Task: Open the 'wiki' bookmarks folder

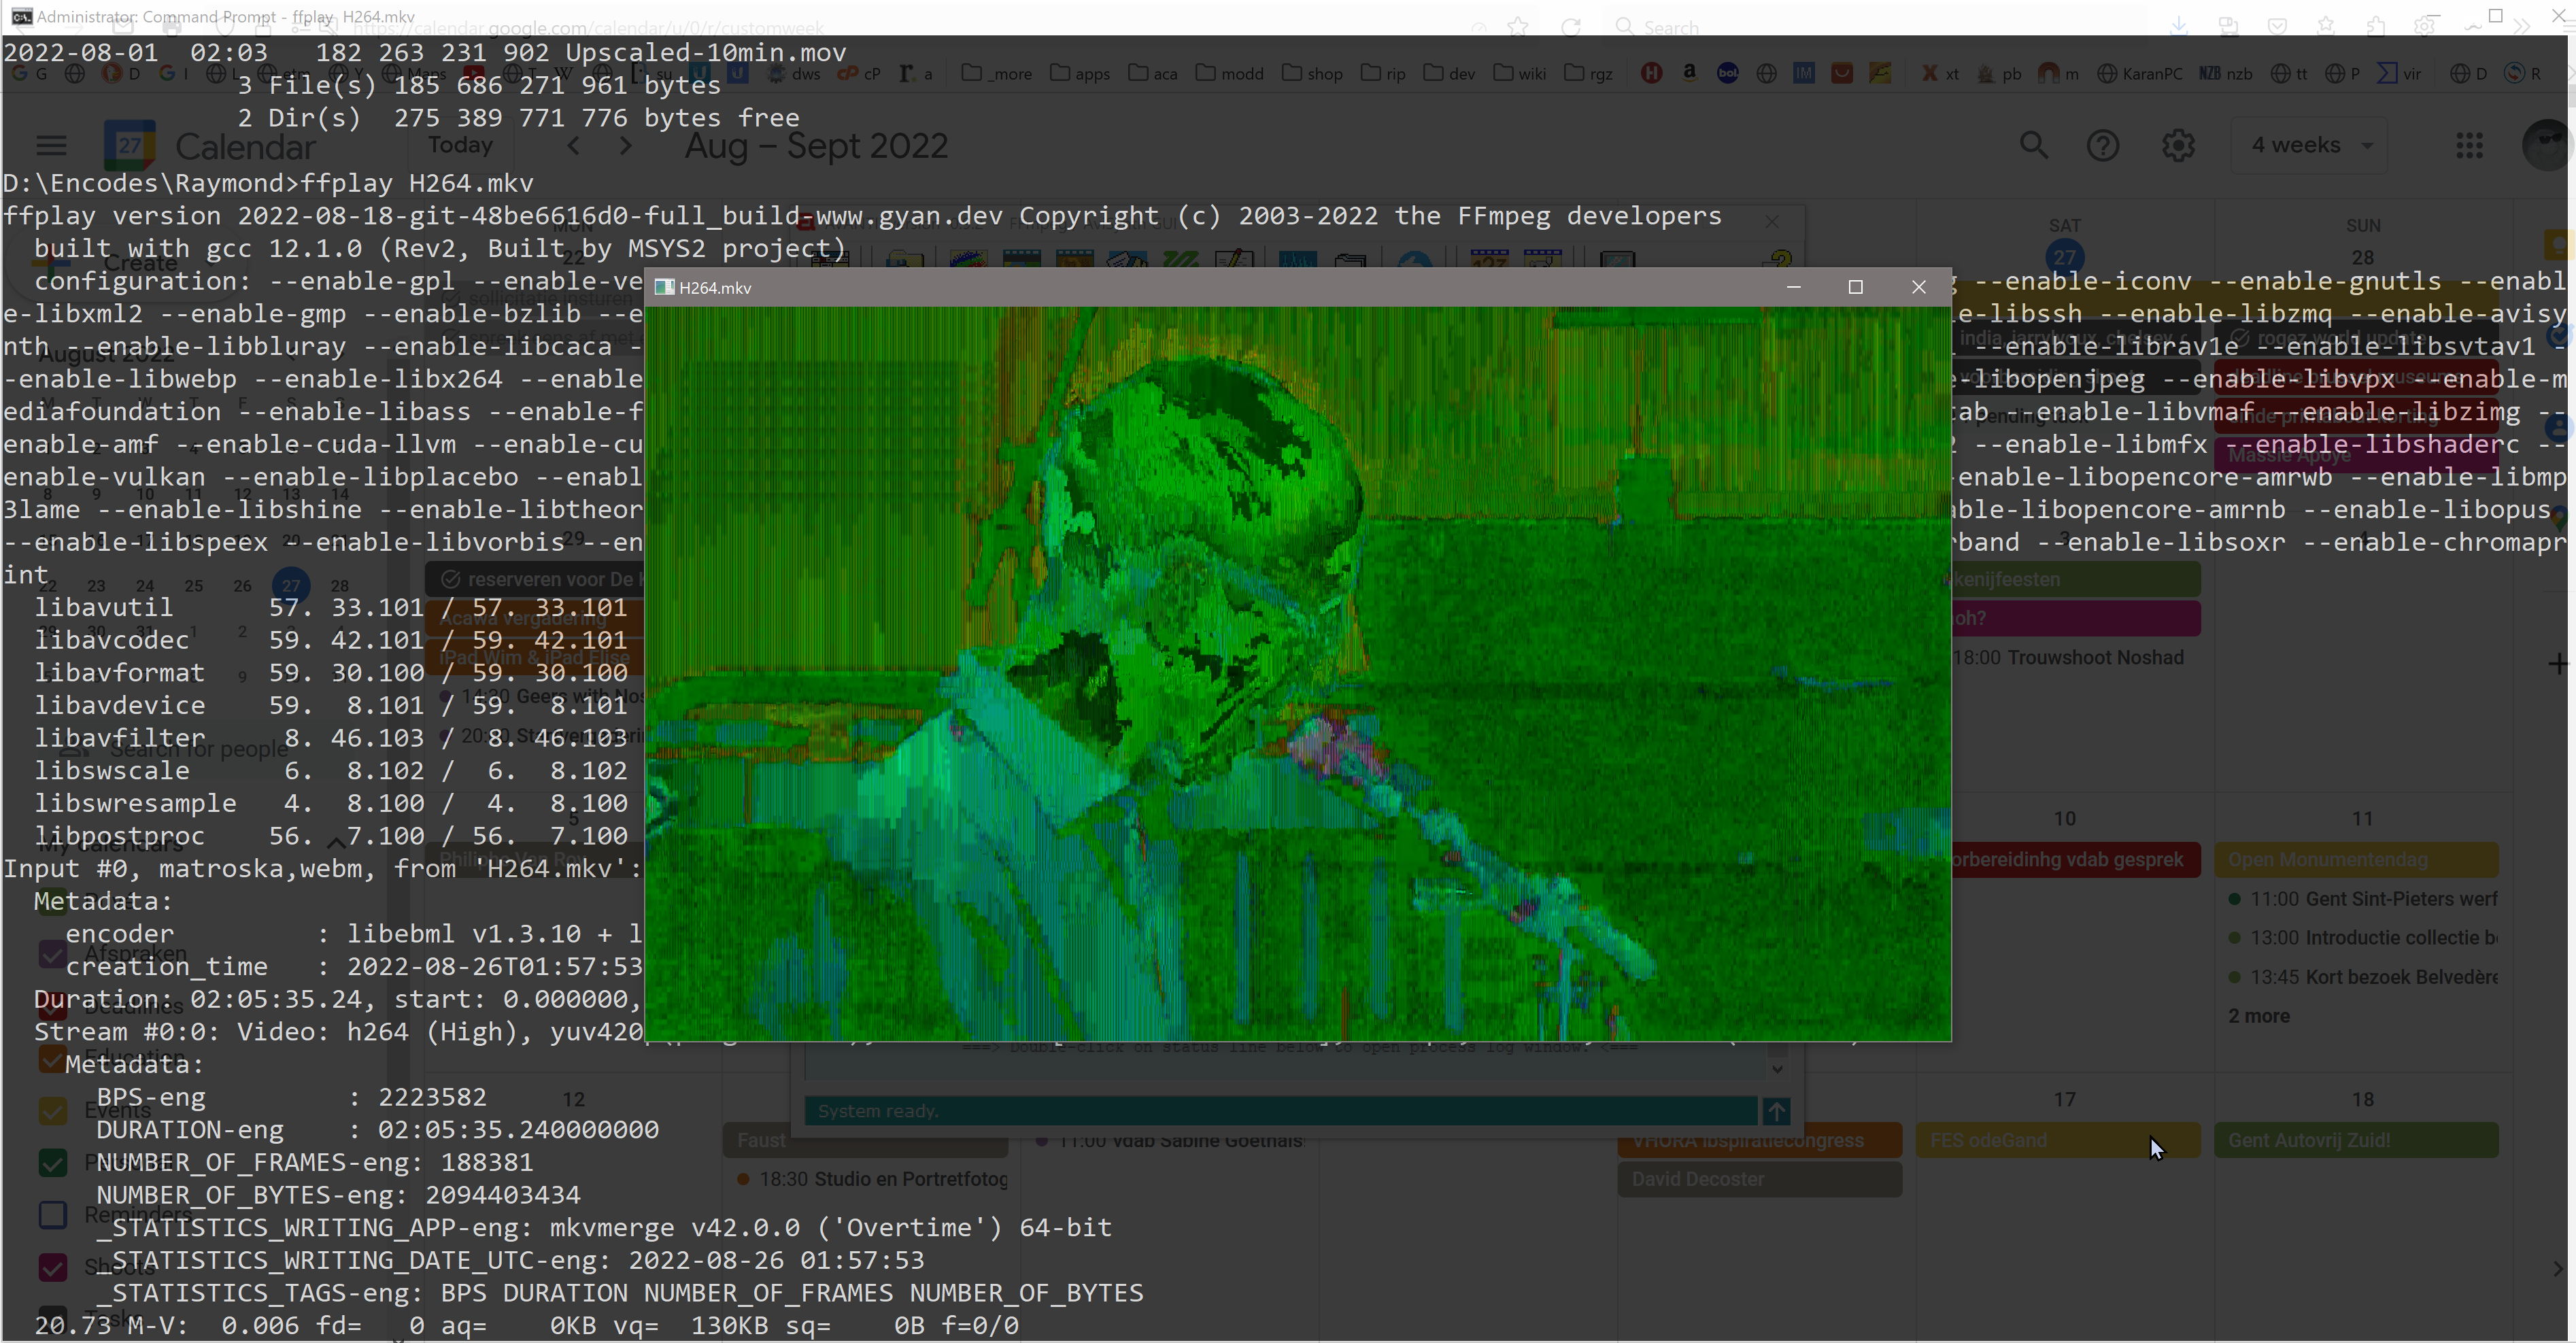Action: tap(1521, 74)
